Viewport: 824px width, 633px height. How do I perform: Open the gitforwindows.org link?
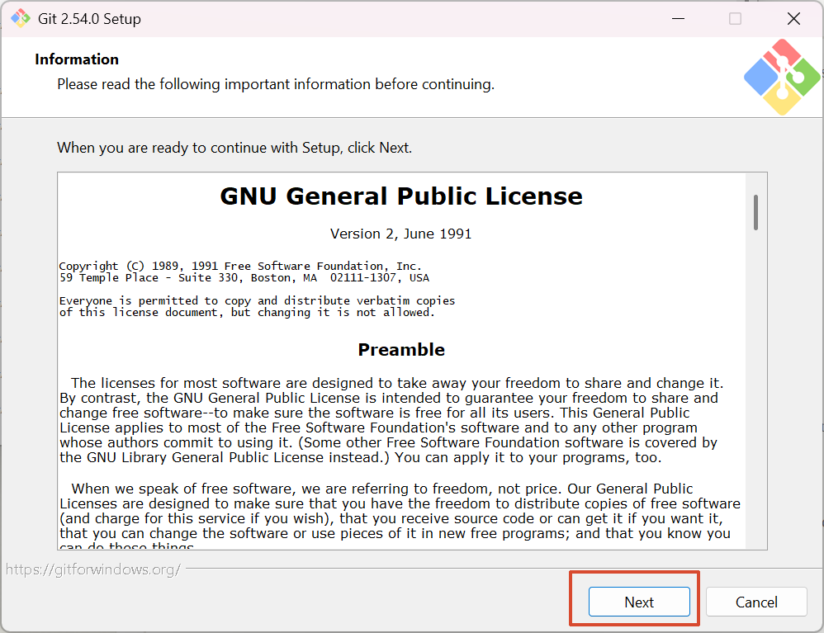point(92,569)
